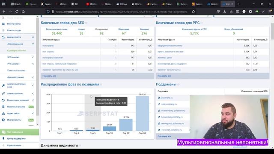Viewport: 274px width, 154px height.
Task: Switch to the Freelan browser tab
Action: pyautogui.click(x=31, y=4)
